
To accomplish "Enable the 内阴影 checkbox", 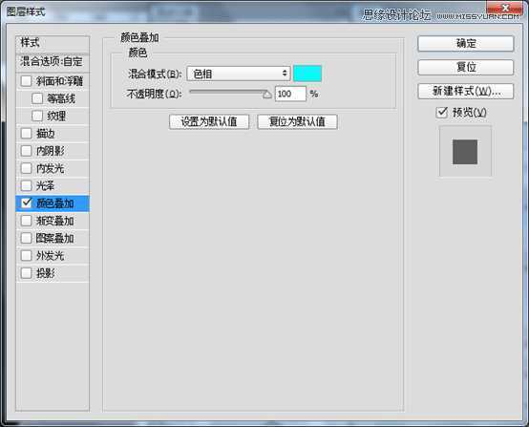I will click(x=27, y=151).
